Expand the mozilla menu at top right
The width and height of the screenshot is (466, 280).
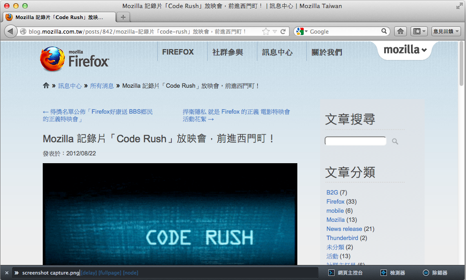(x=404, y=50)
